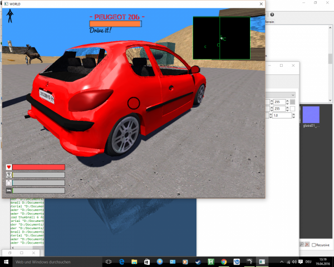Open Task View on the taskbar
This screenshot has width=334, height=267.
[x=109, y=261]
